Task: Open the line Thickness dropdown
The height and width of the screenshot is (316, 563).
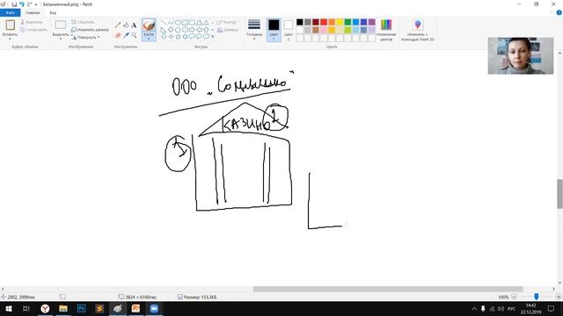Action: (254, 29)
